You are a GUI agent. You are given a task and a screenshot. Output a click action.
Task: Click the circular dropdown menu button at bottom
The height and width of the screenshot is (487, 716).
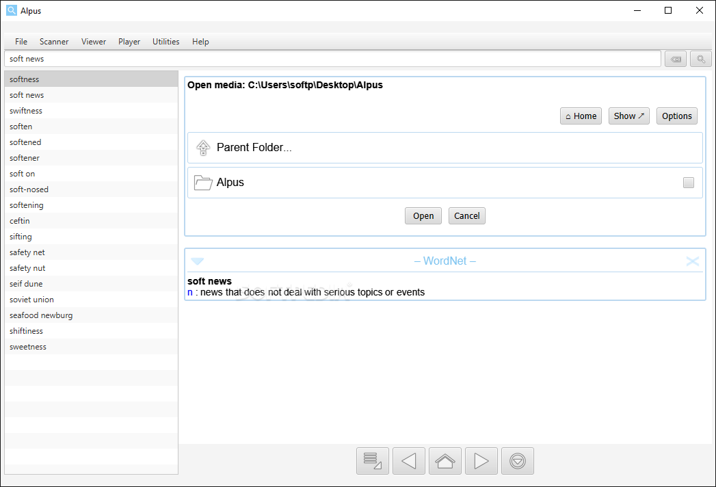(518, 461)
